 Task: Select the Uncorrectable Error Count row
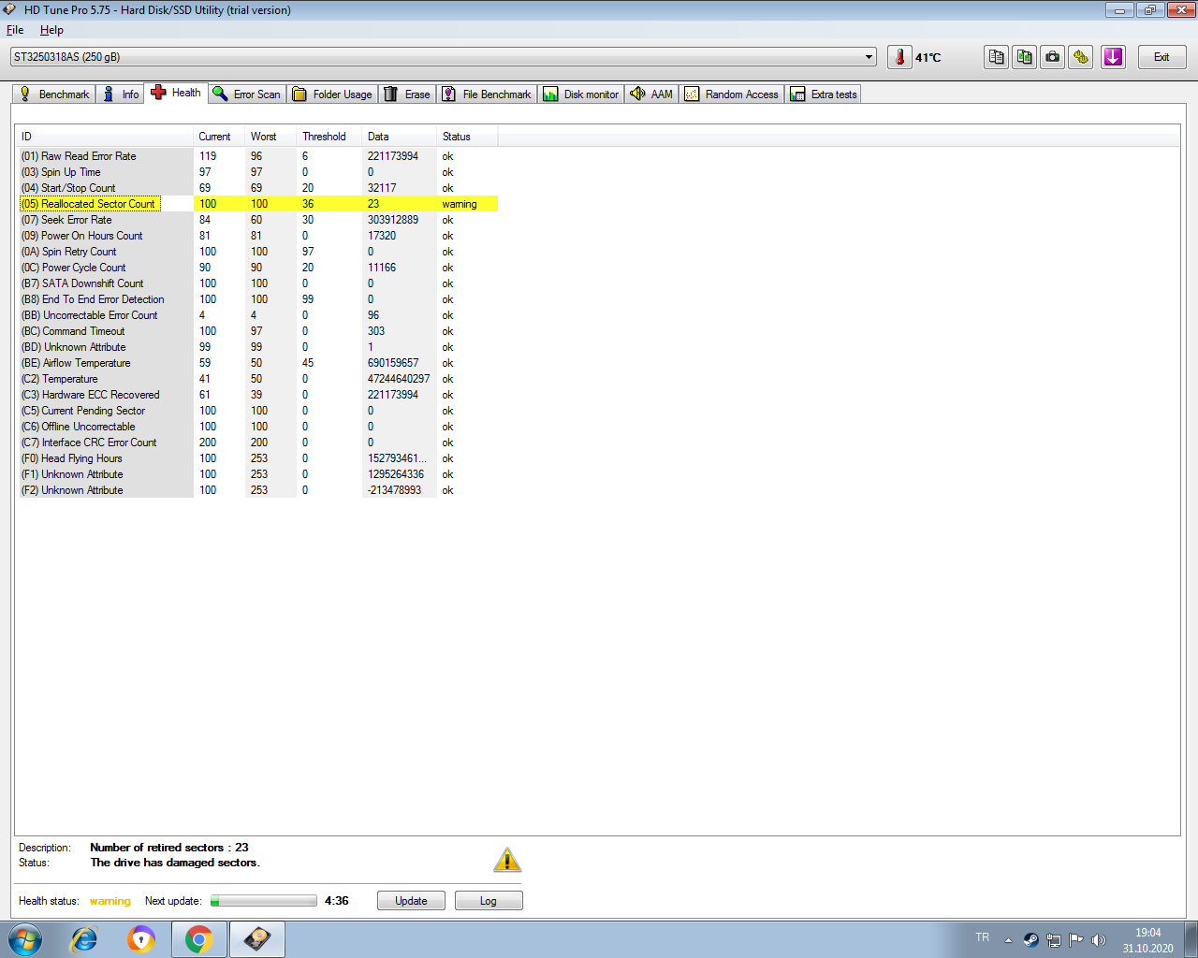coord(258,315)
